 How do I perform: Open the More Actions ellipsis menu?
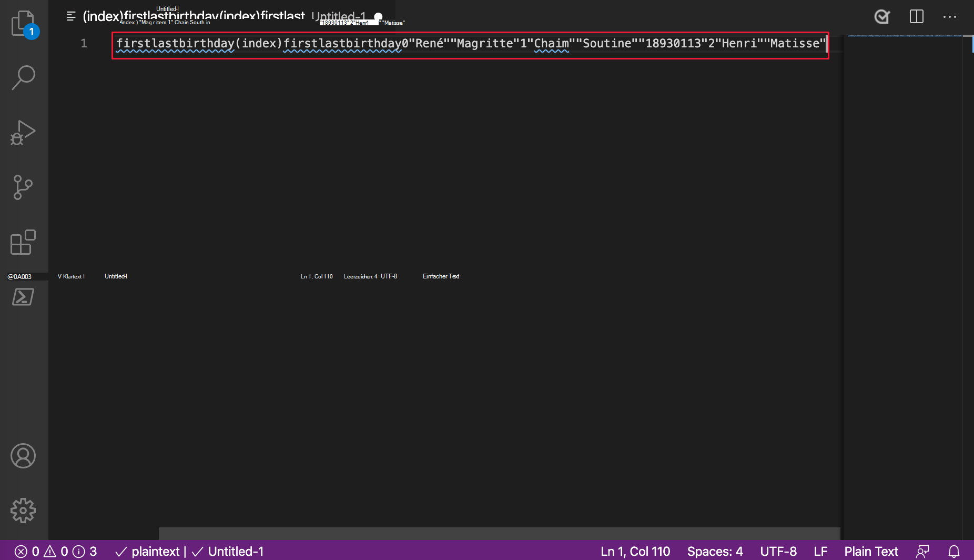tap(950, 17)
